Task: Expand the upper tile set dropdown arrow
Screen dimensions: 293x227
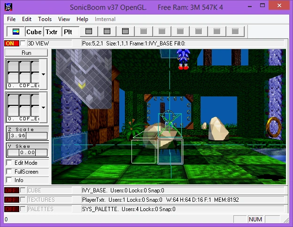Action: 44,74
